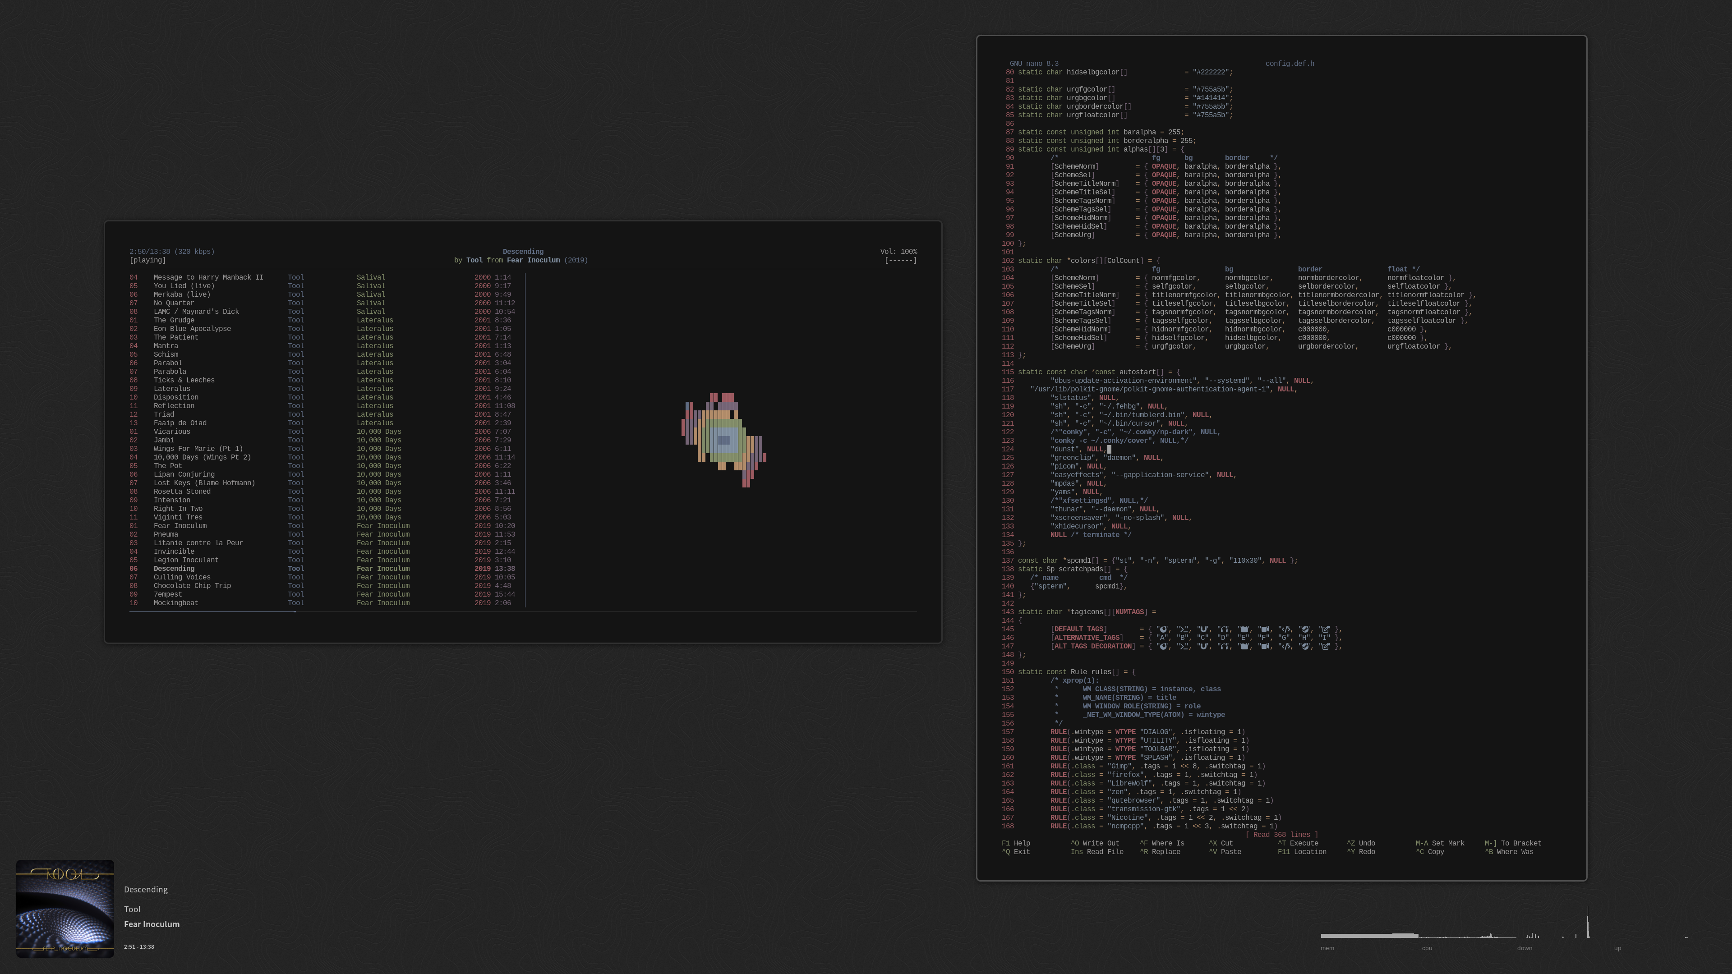1732x974 pixels.
Task: Click the Fear Inoculum album cover thumbnail
Action: (x=65, y=908)
